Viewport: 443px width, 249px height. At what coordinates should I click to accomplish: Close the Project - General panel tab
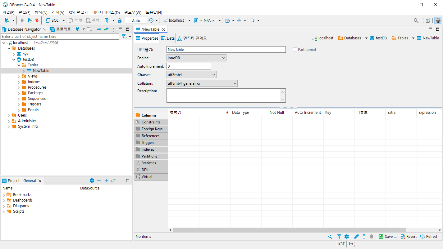[40, 181]
